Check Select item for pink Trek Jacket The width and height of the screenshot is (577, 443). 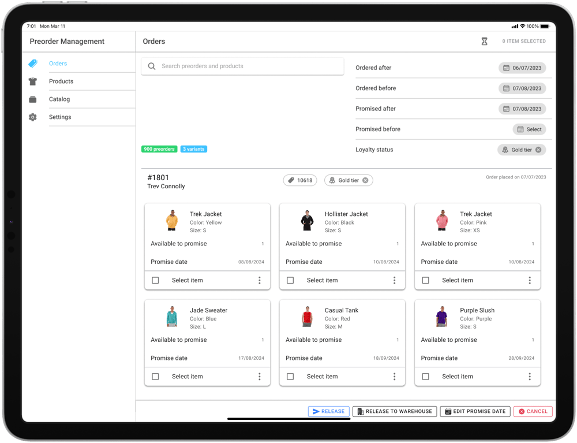[x=426, y=280]
